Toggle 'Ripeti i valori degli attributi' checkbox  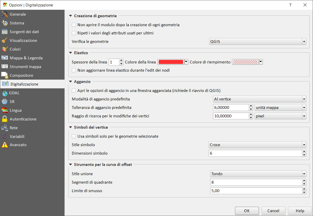[x=74, y=33]
